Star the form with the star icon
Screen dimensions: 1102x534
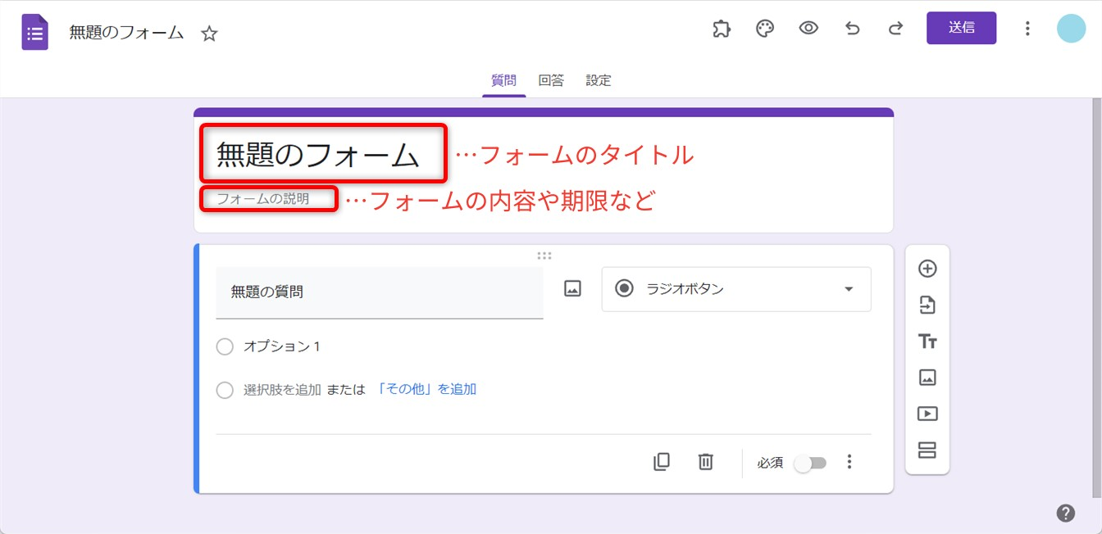[x=210, y=34]
